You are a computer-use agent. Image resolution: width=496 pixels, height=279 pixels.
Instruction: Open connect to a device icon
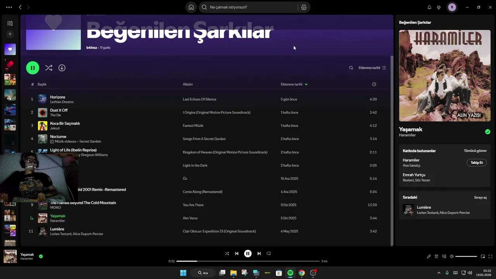tap(444, 256)
